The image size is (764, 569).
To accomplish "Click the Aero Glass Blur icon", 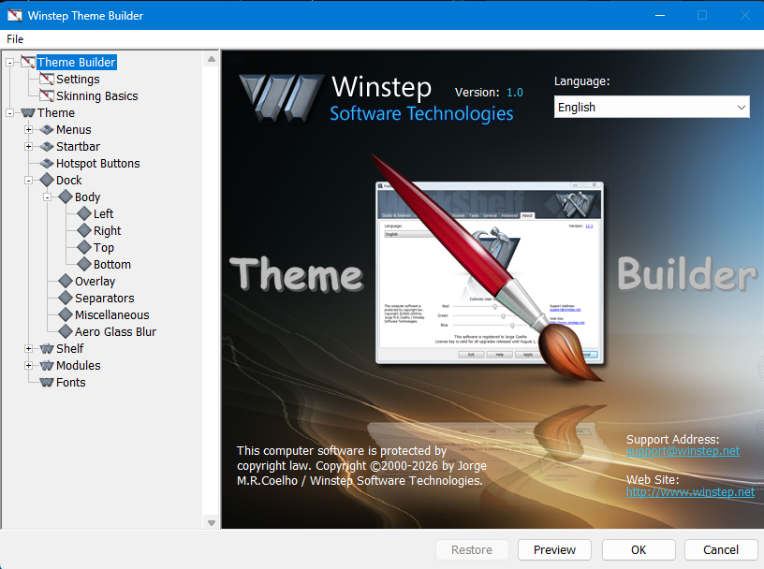I will [x=66, y=332].
